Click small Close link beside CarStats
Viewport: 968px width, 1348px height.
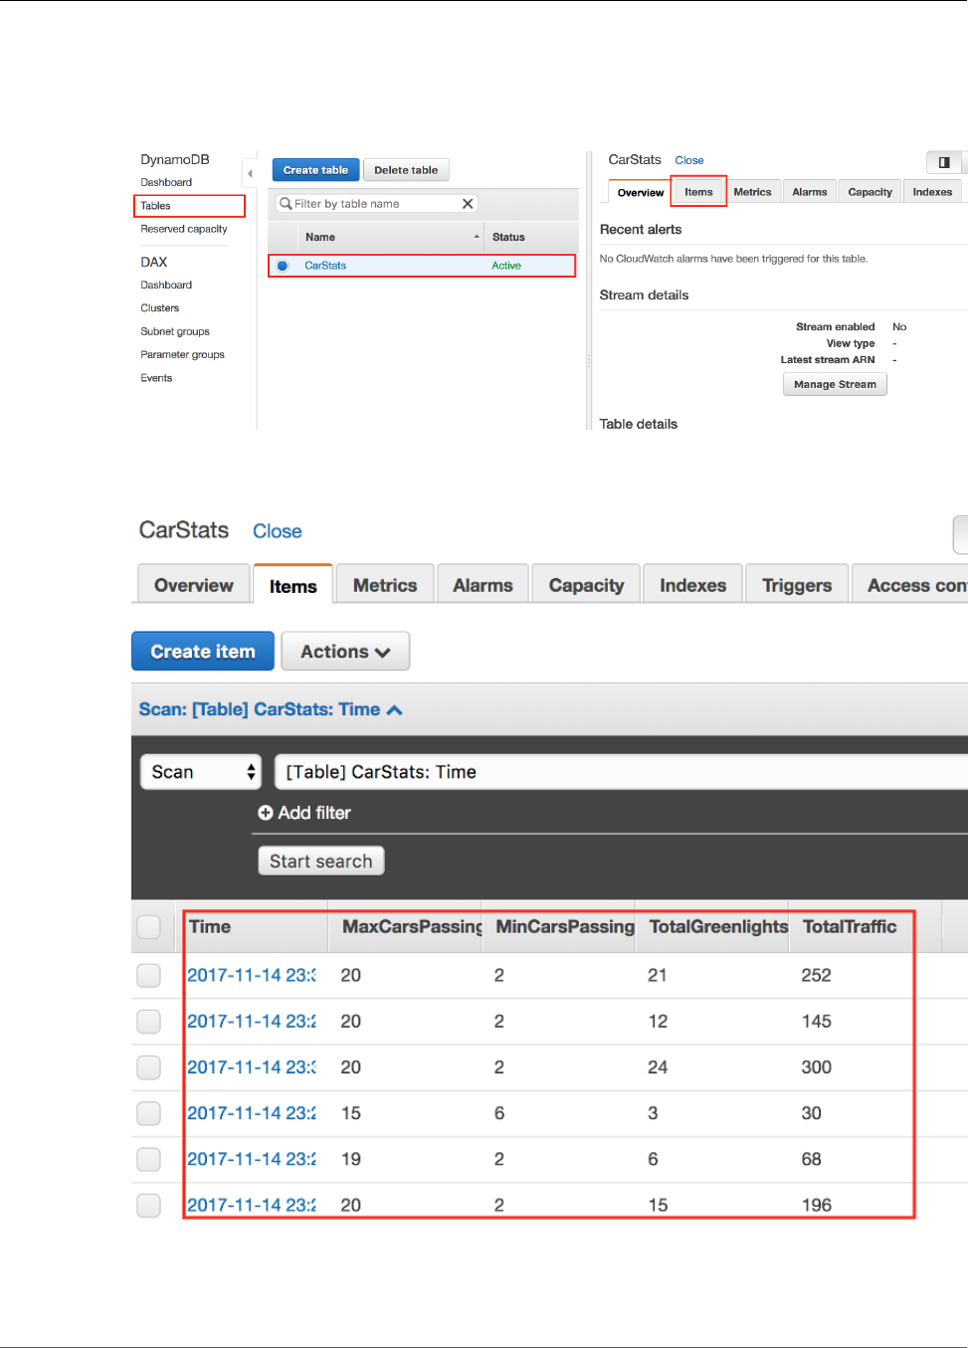point(689,160)
